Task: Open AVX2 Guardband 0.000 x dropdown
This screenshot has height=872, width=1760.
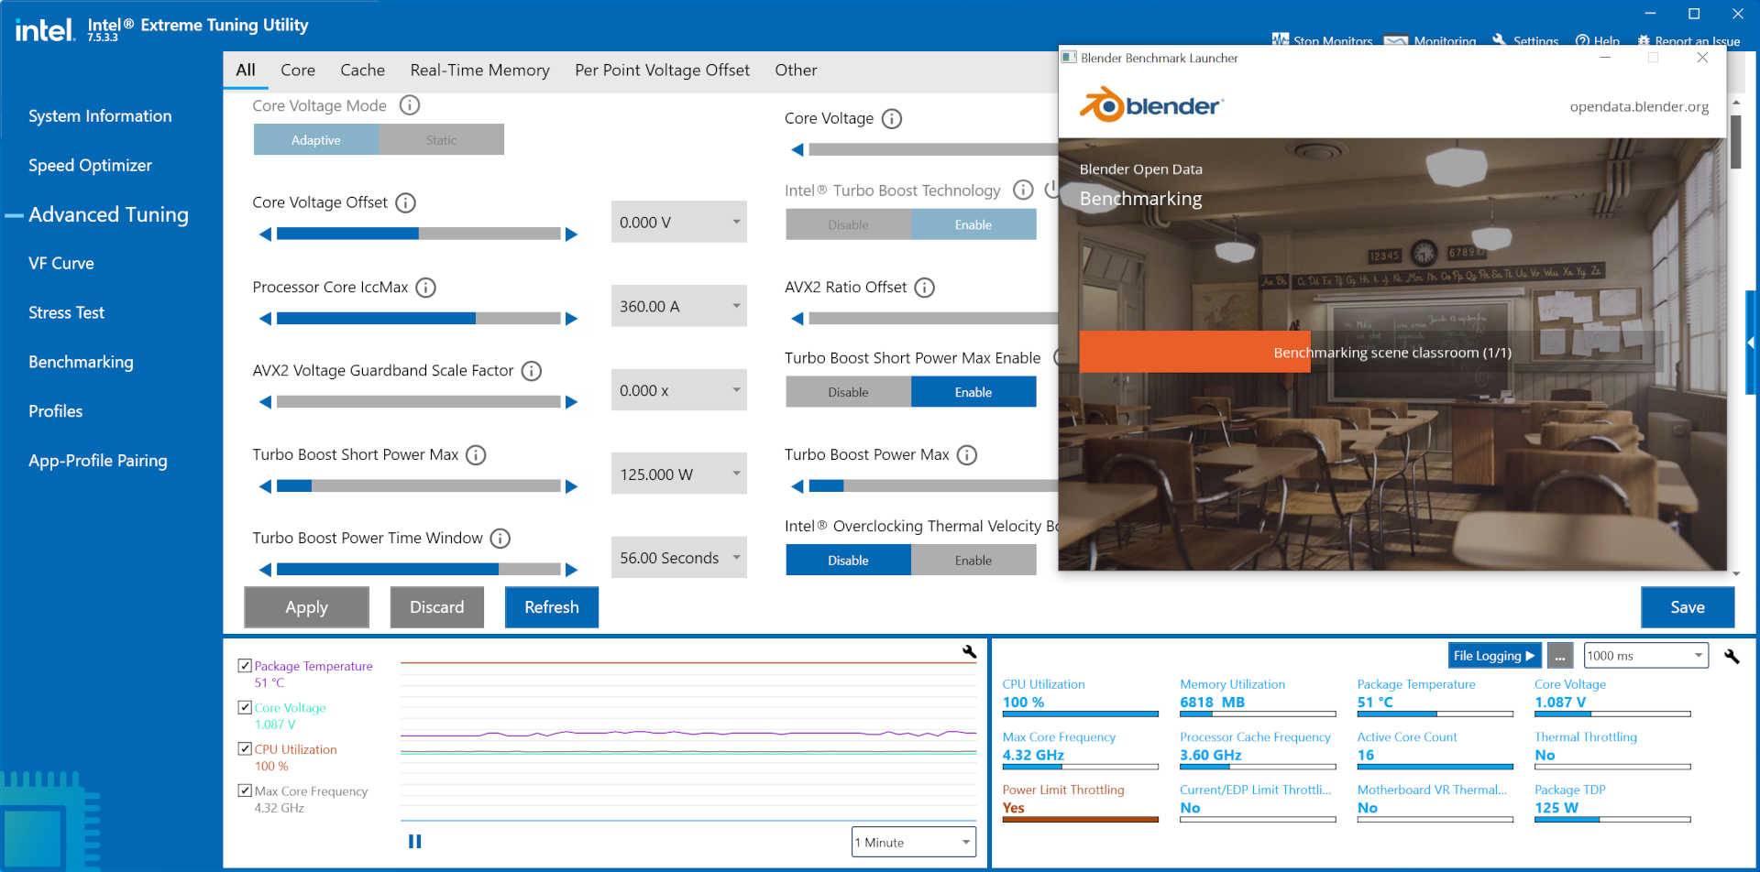Action: [679, 390]
